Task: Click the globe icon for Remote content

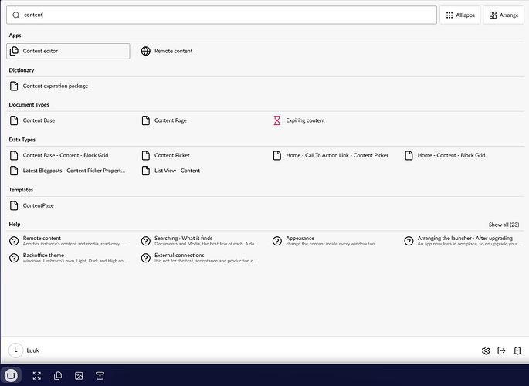Action: click(x=146, y=51)
